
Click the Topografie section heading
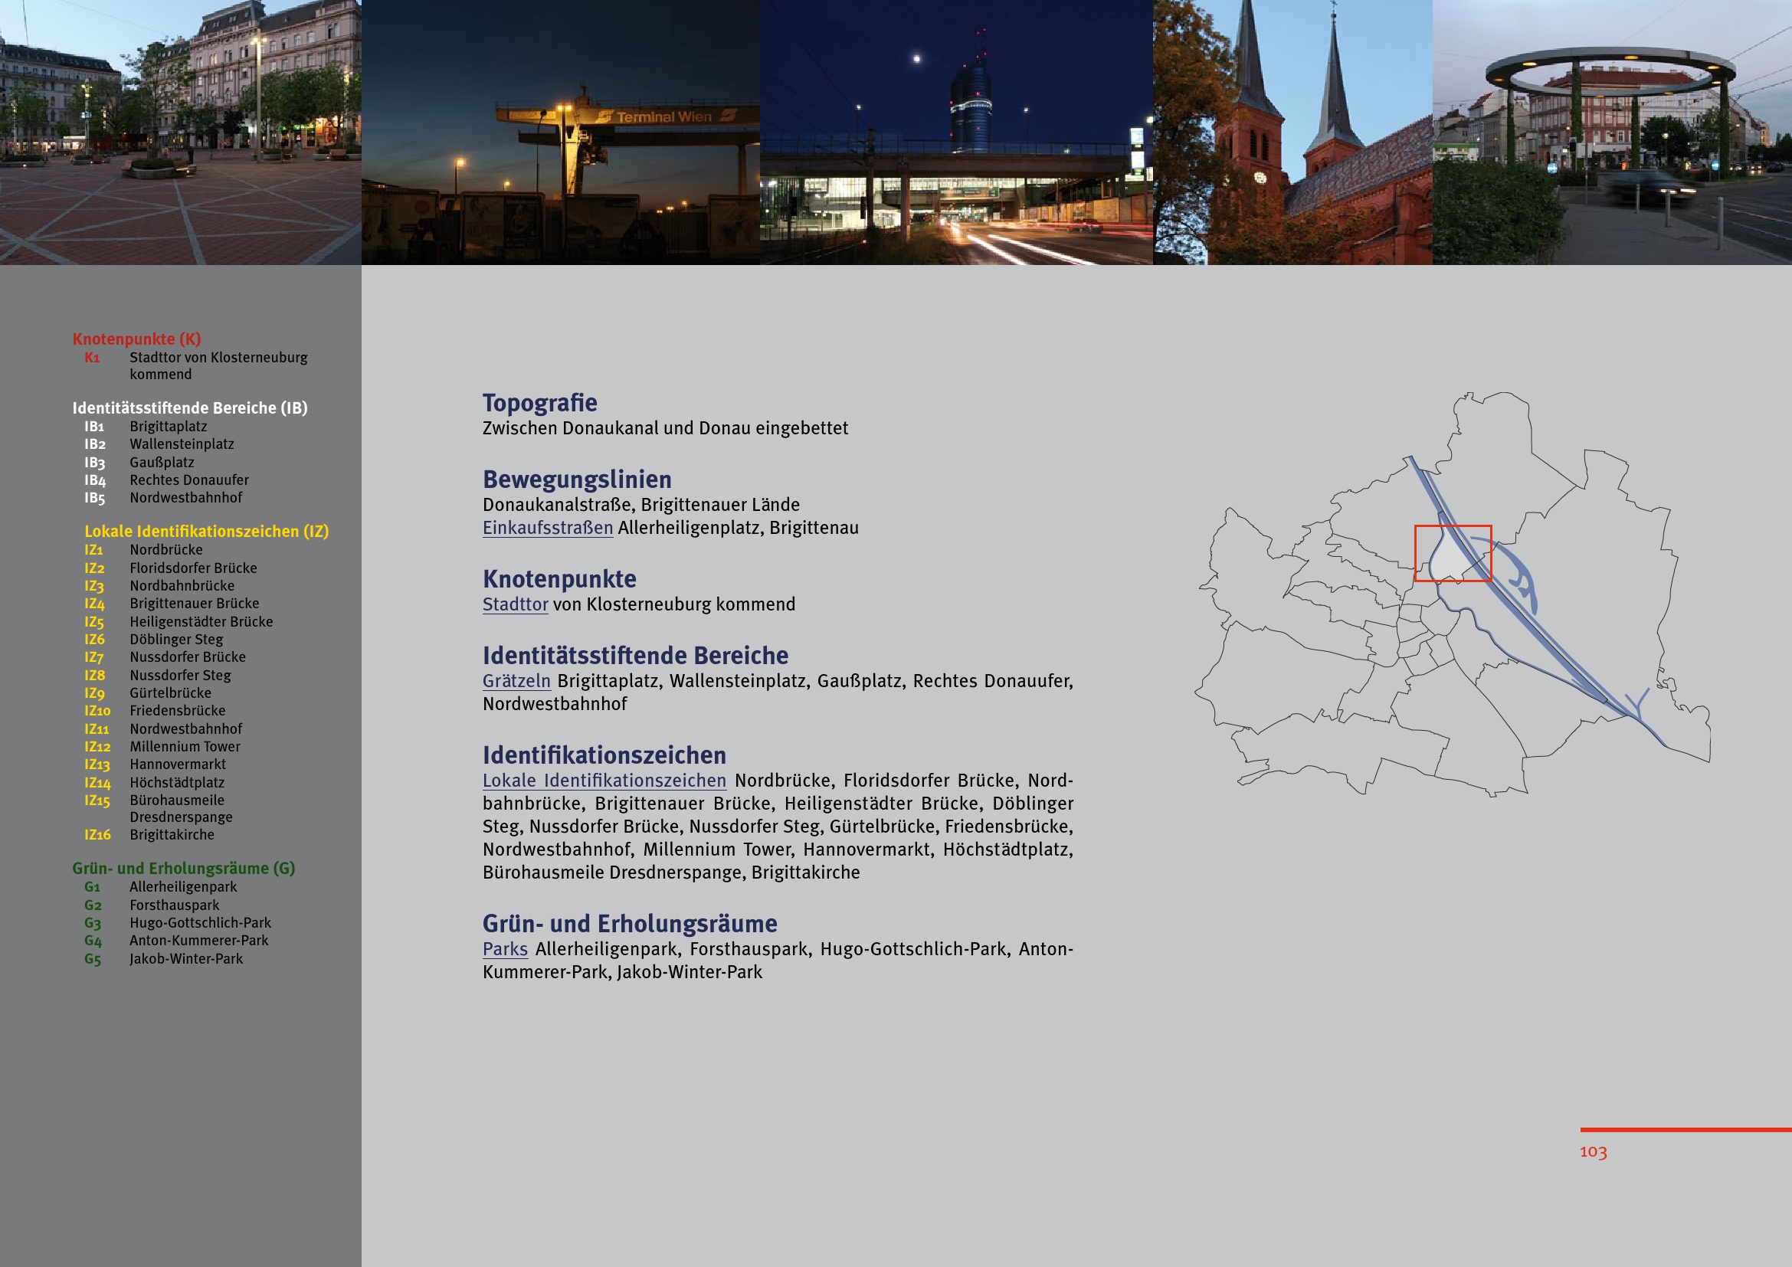pyautogui.click(x=539, y=403)
